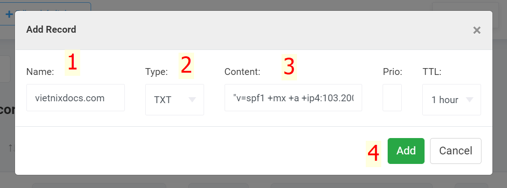Focus the Name field containing vietnixdocs.com
The image size is (507, 188).
(x=76, y=98)
